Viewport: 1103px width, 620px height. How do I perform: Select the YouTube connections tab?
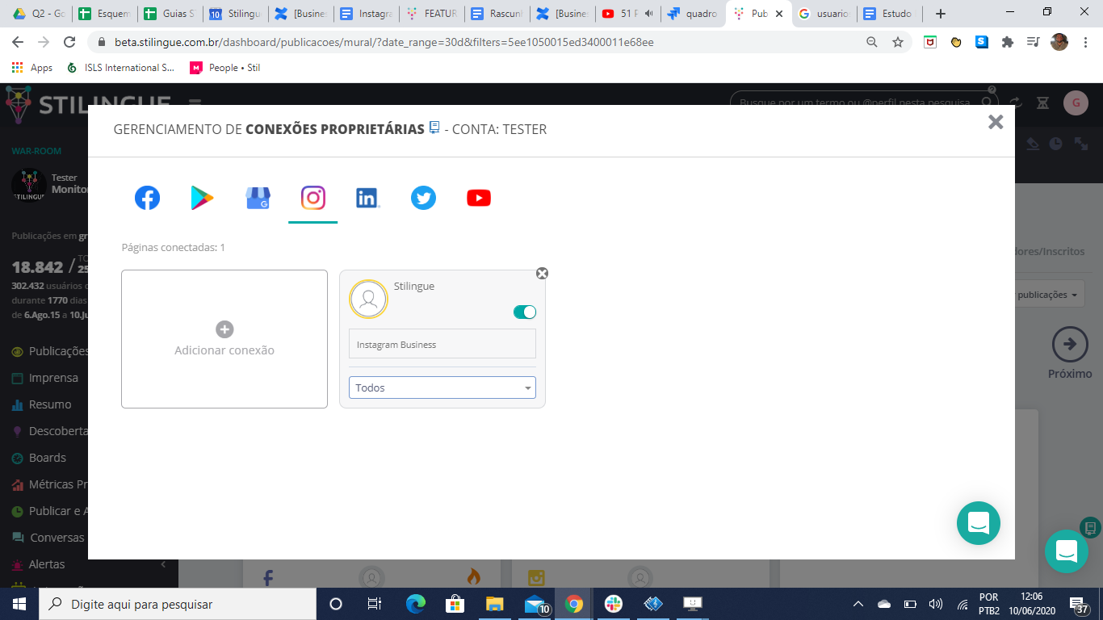[479, 198]
